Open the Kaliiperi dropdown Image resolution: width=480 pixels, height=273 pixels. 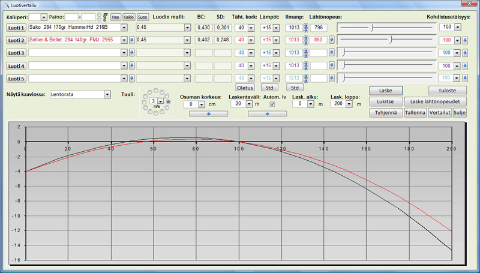pos(44,17)
